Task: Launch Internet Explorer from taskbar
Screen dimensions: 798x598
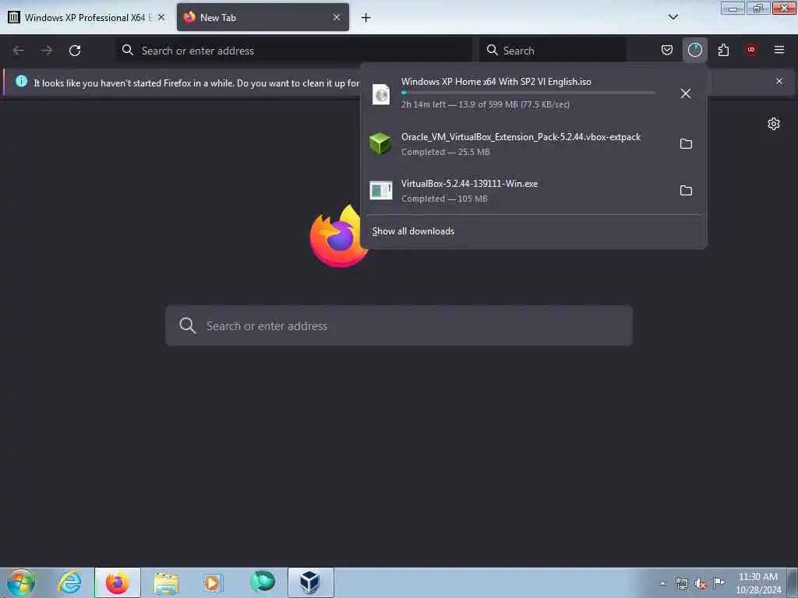Action: pos(69,582)
